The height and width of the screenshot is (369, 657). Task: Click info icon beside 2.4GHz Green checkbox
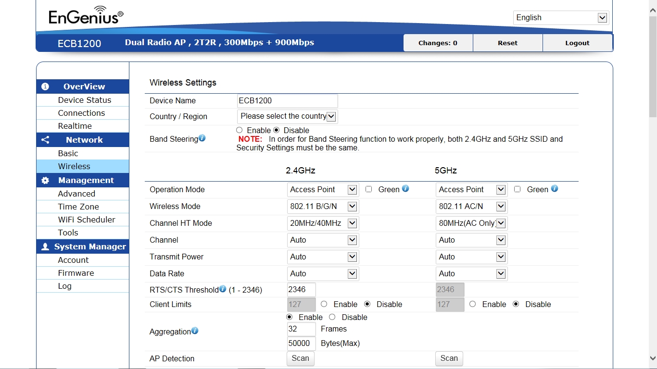[405, 189]
